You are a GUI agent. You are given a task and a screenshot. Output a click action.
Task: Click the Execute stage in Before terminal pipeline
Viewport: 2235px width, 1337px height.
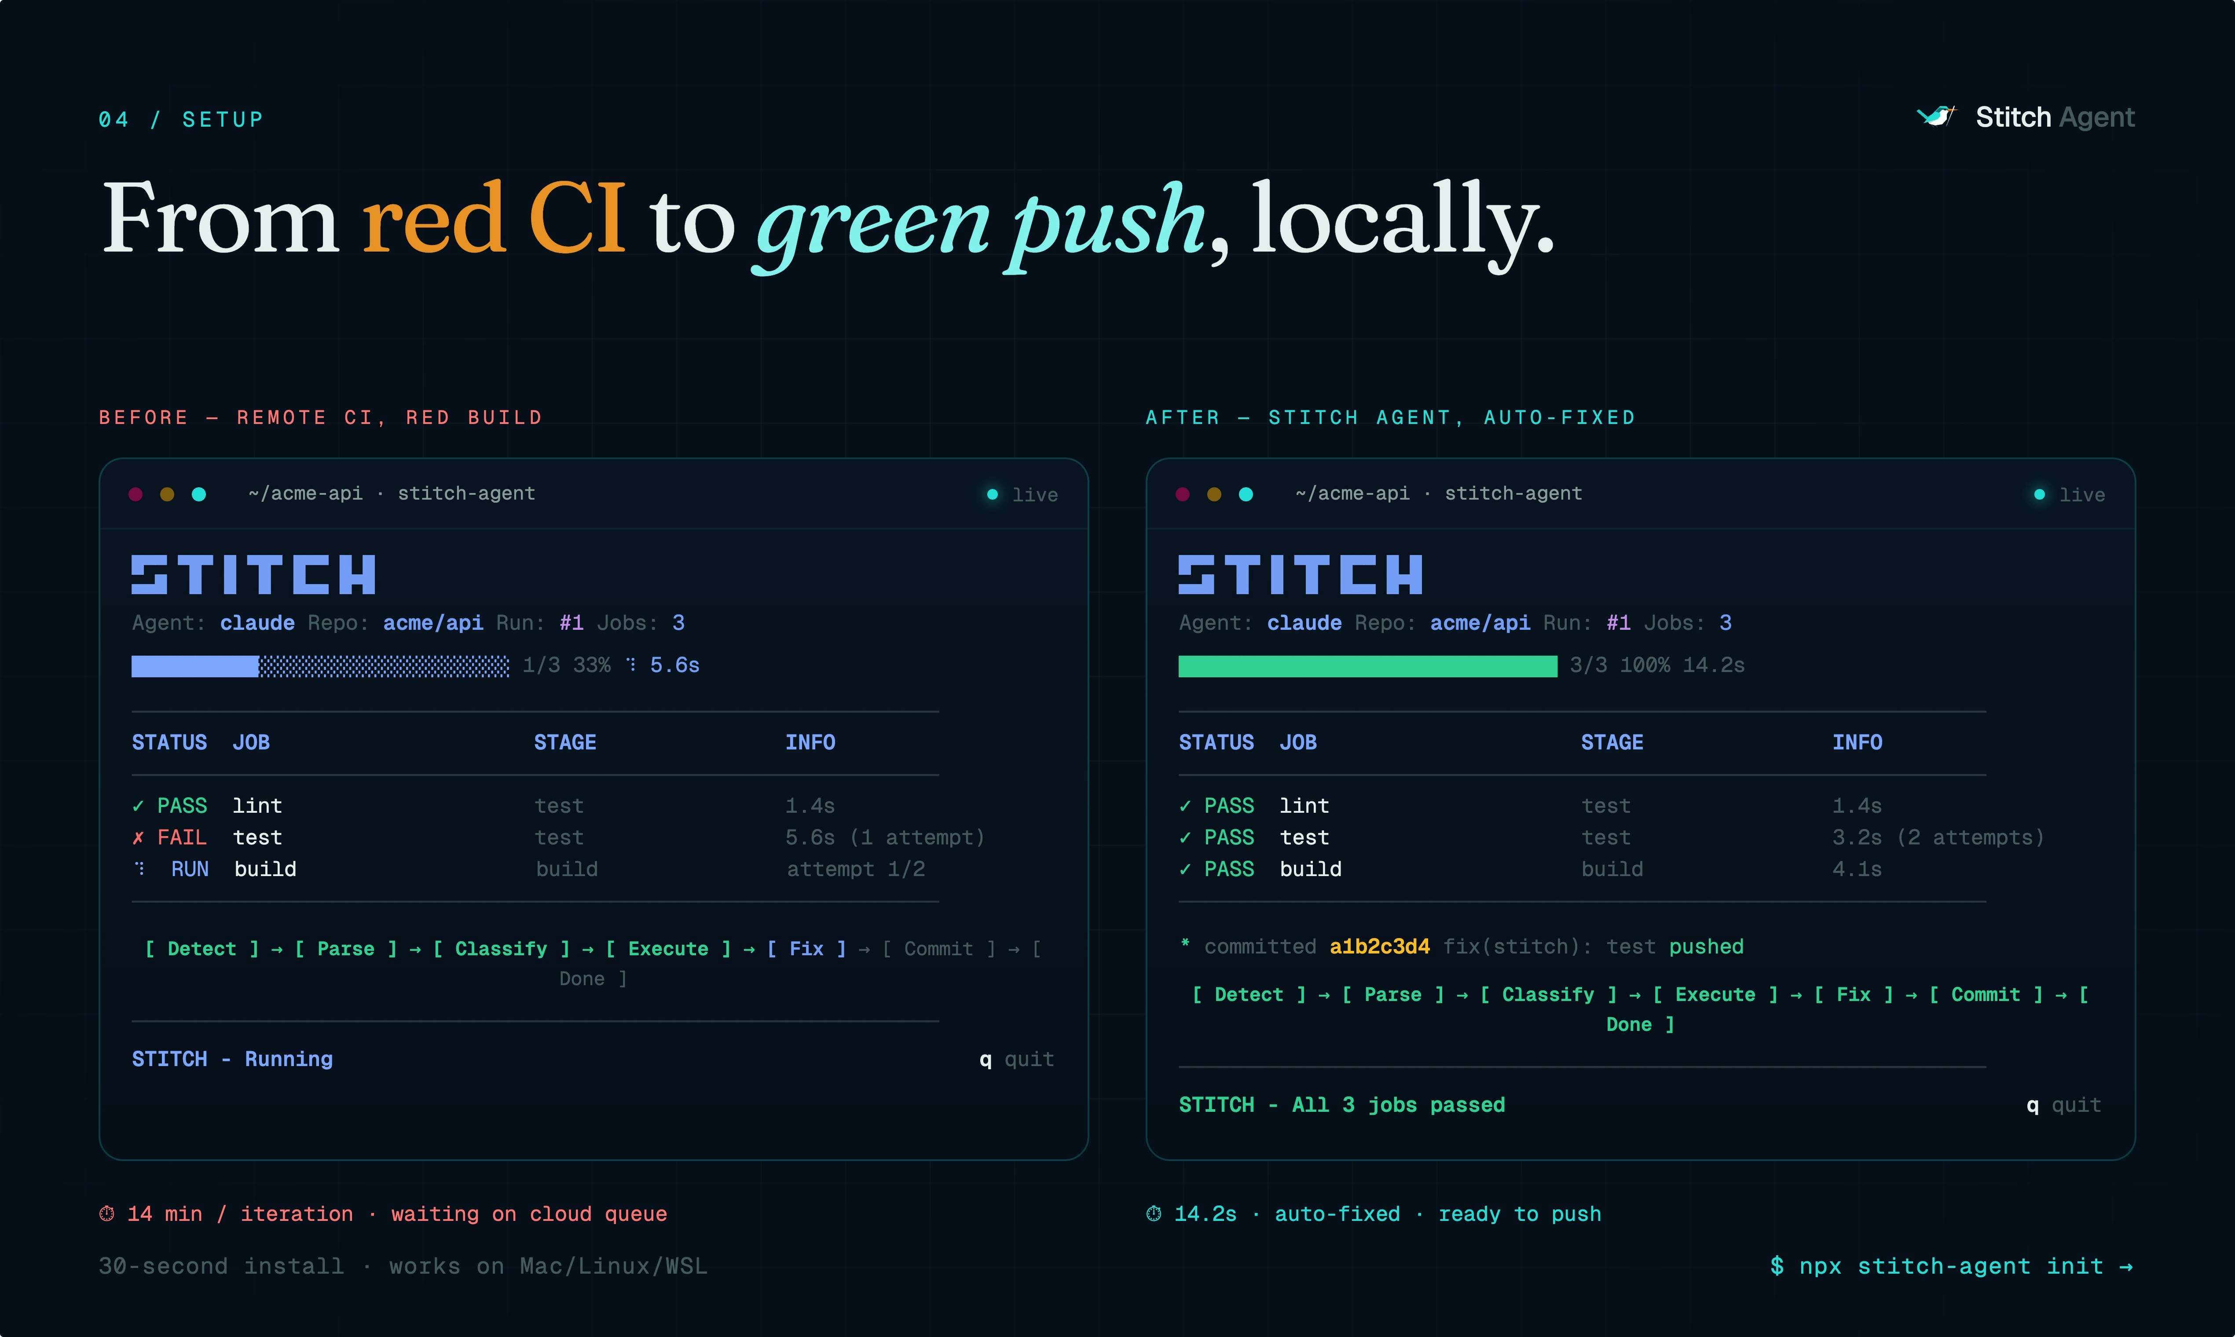[x=669, y=949]
